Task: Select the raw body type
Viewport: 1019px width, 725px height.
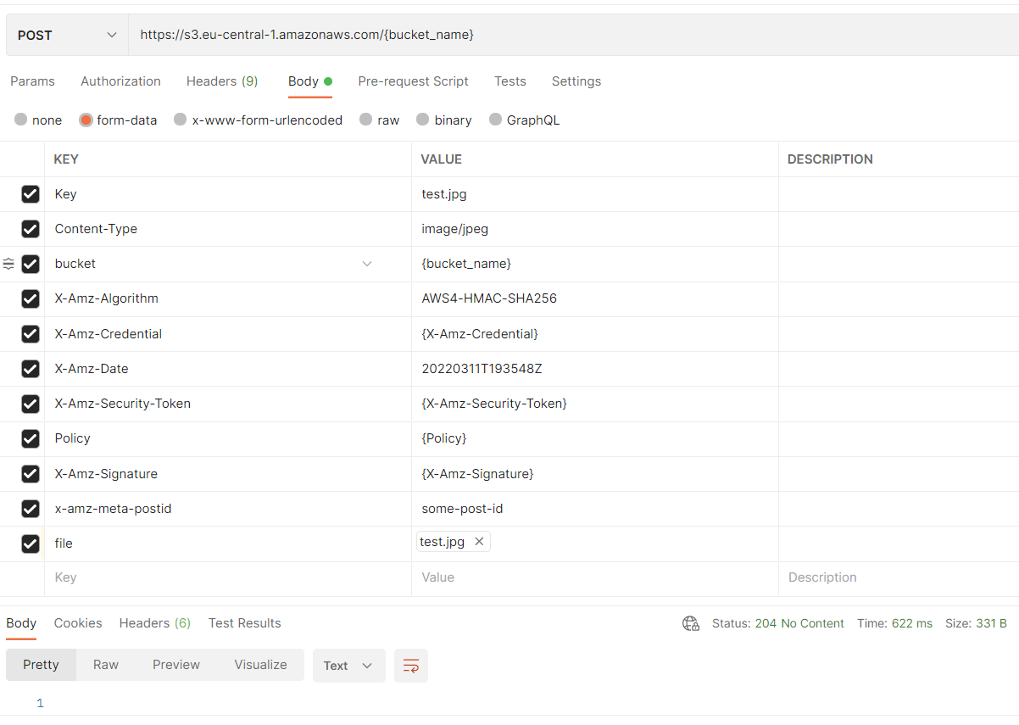Action: [x=366, y=120]
